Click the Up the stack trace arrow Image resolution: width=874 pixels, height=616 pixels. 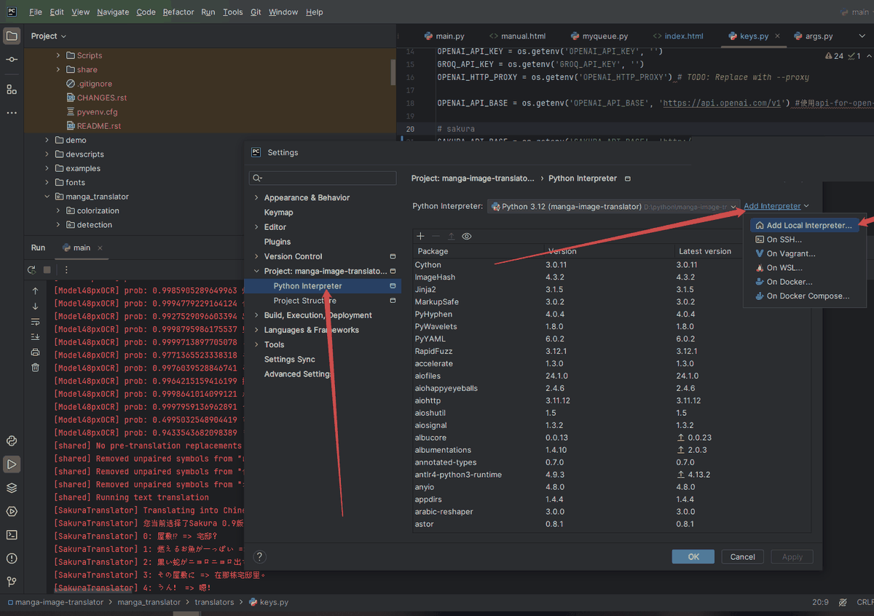click(x=35, y=291)
